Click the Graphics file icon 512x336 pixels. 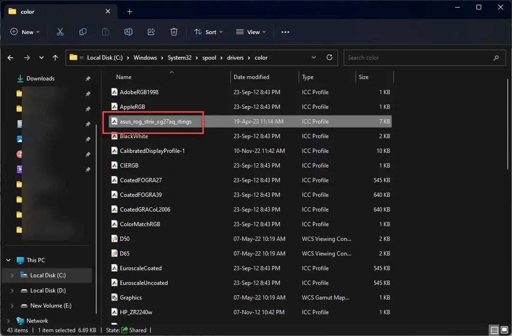(114, 297)
